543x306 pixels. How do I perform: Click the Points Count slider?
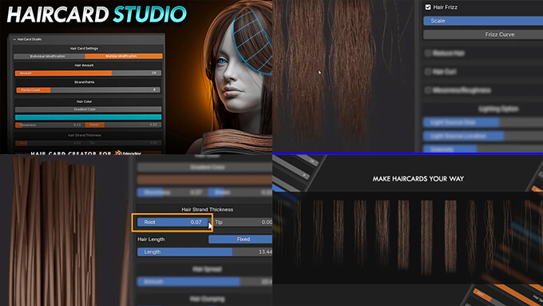[88, 90]
